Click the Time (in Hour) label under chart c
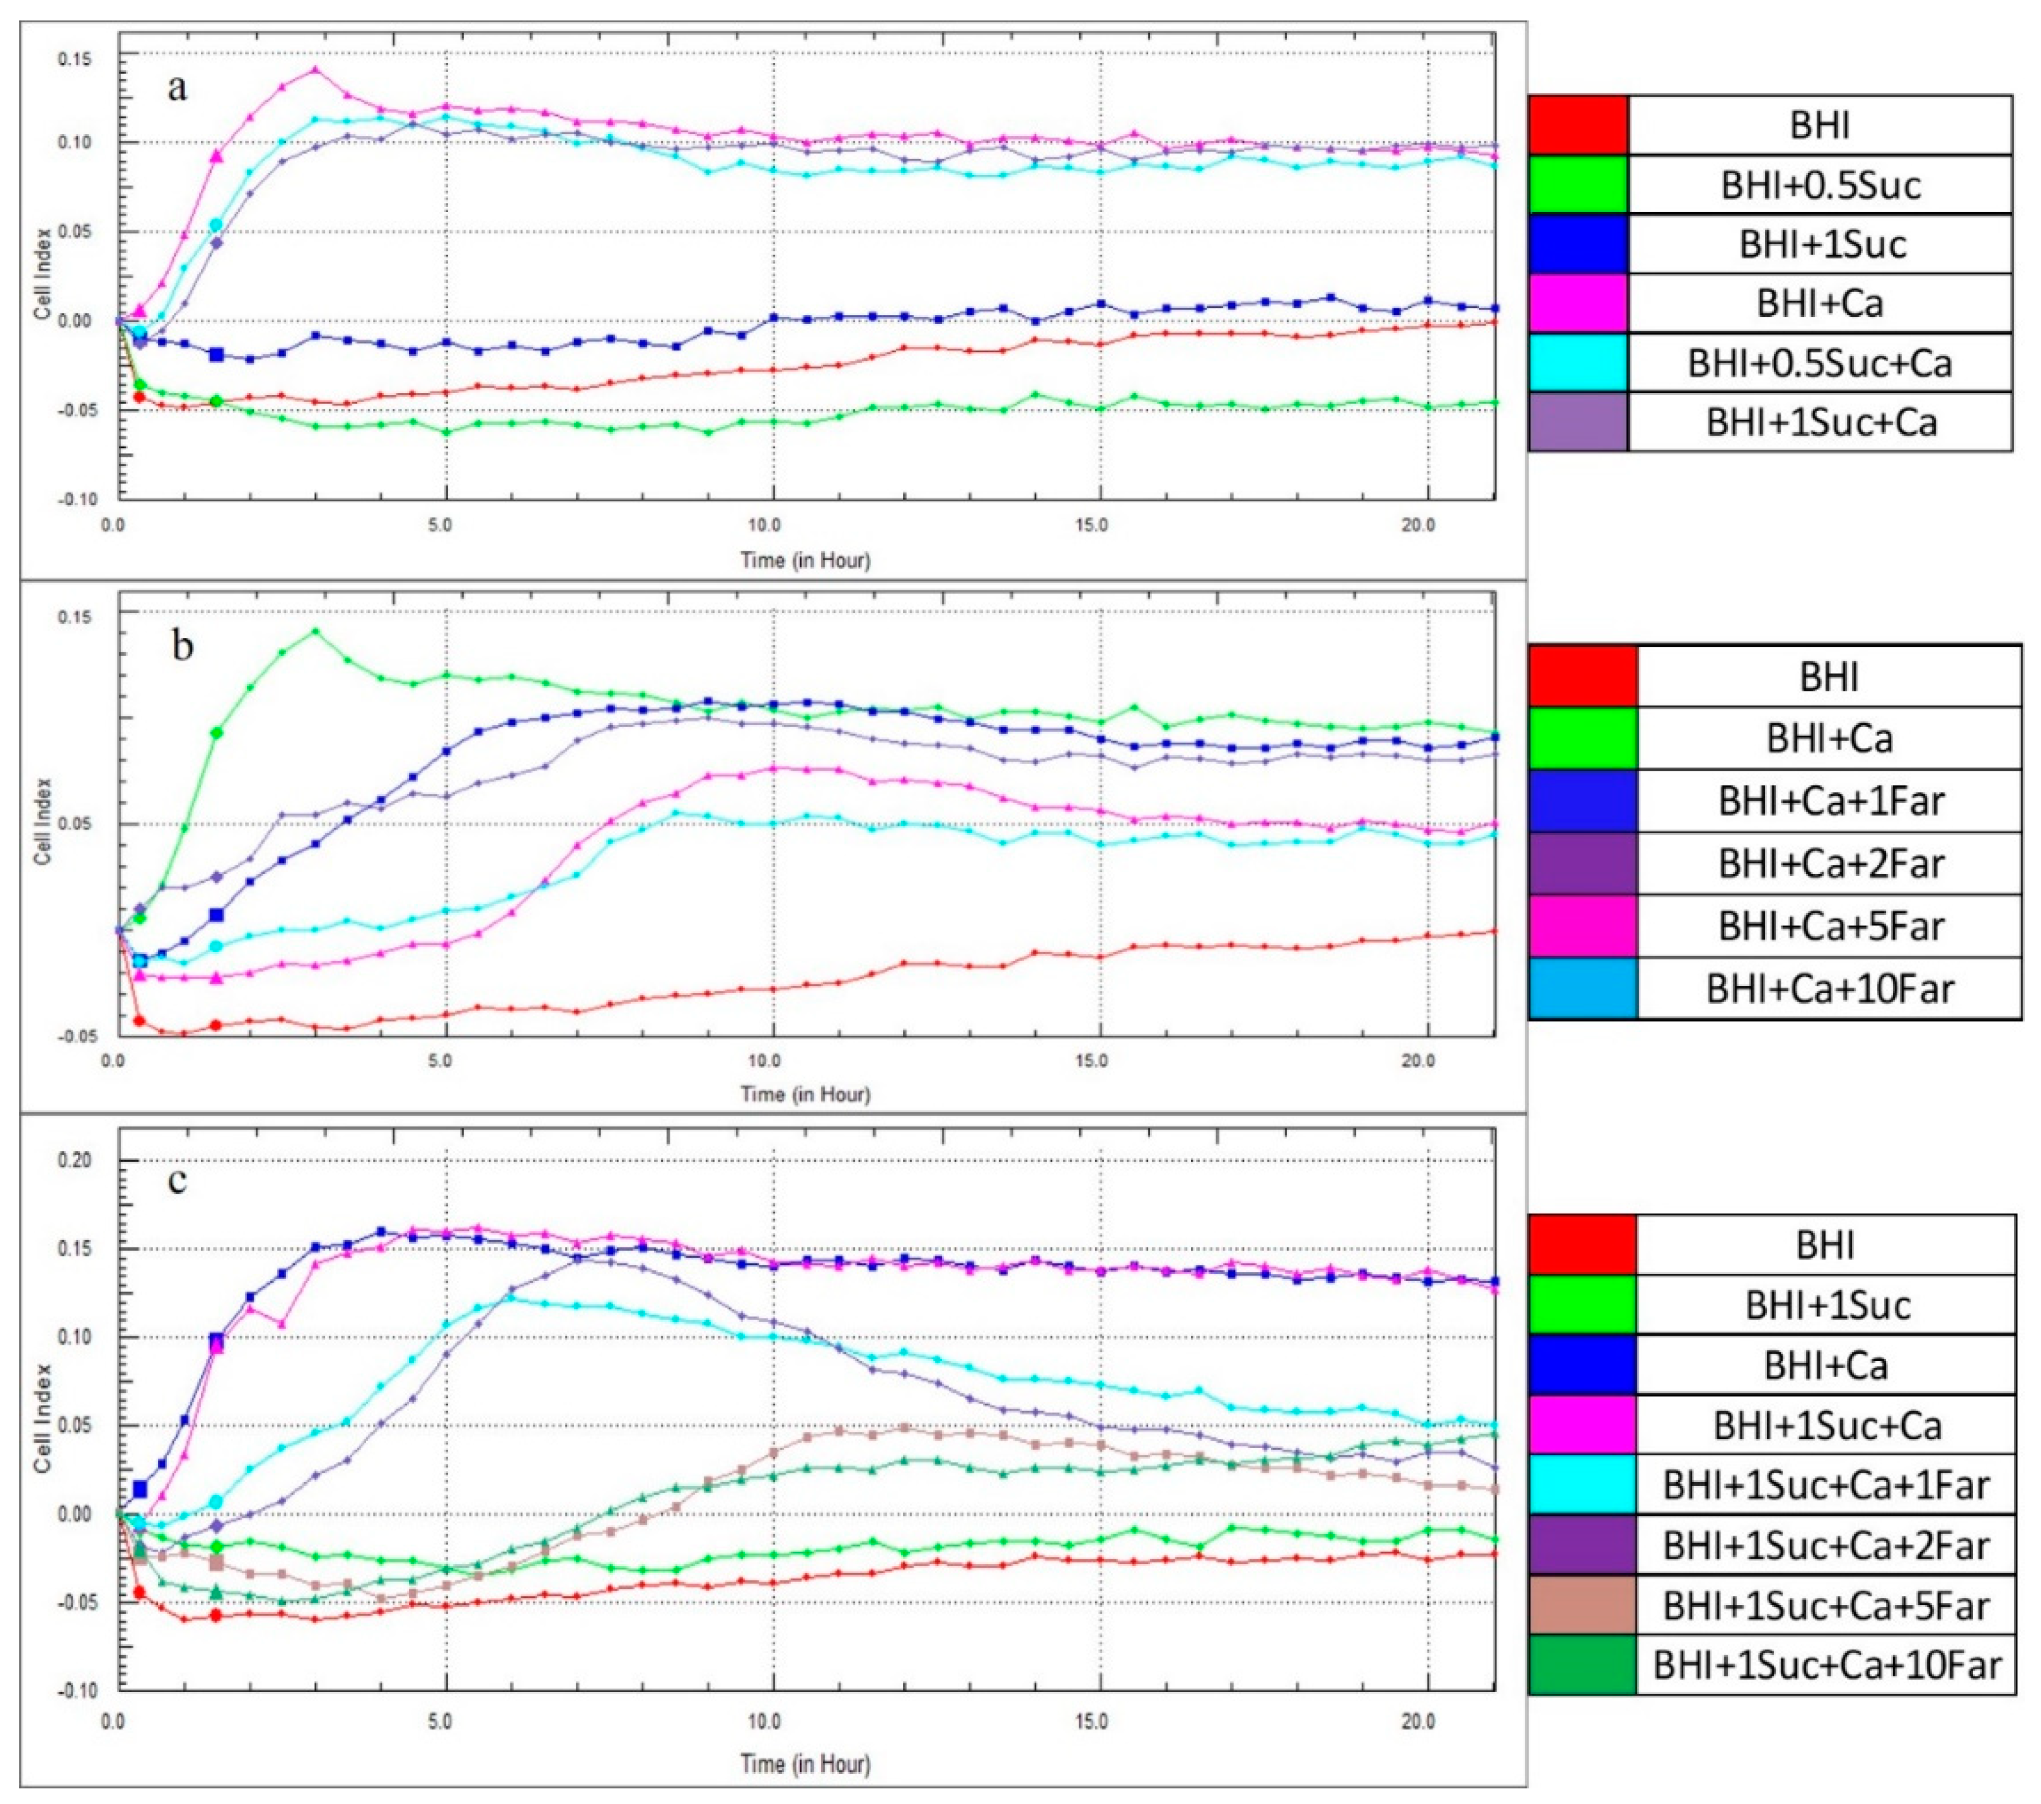 [805, 1763]
